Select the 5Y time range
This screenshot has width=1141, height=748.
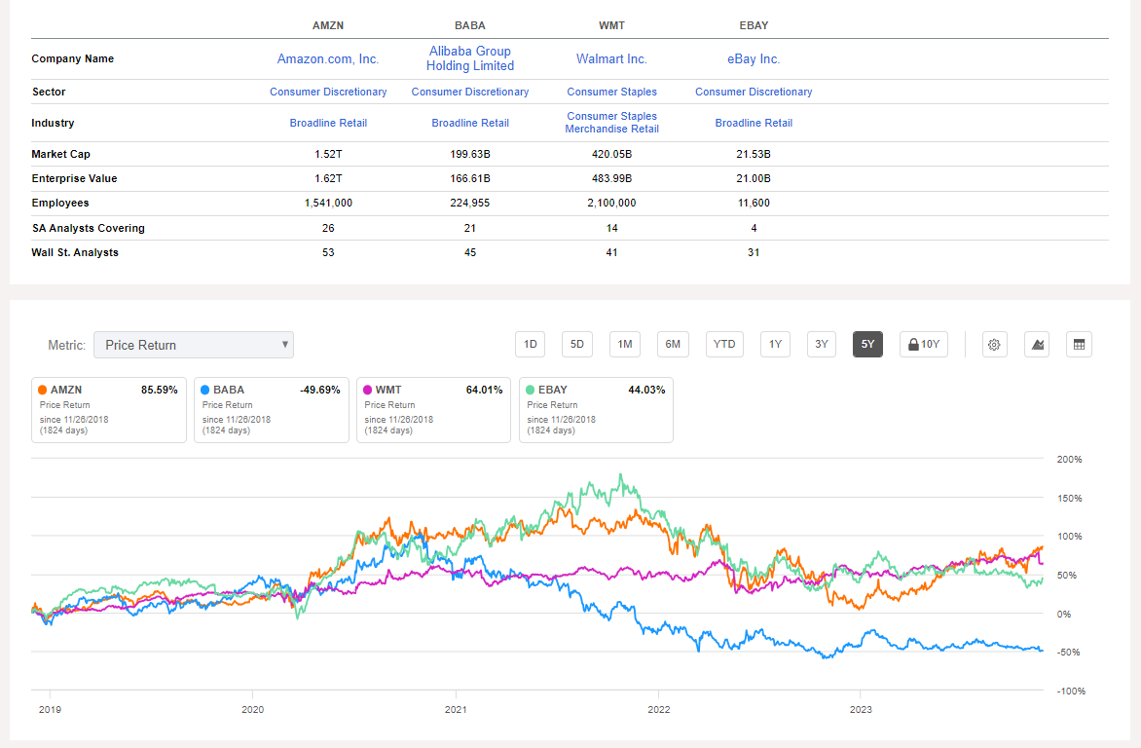point(867,345)
